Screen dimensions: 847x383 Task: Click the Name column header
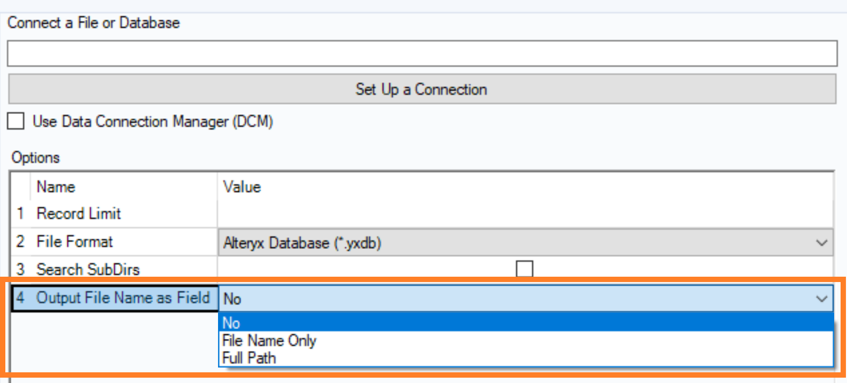click(x=56, y=187)
